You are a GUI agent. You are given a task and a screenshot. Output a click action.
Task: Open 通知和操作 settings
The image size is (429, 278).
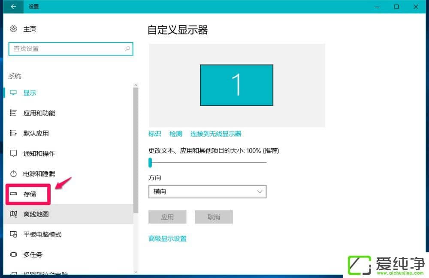click(38, 153)
